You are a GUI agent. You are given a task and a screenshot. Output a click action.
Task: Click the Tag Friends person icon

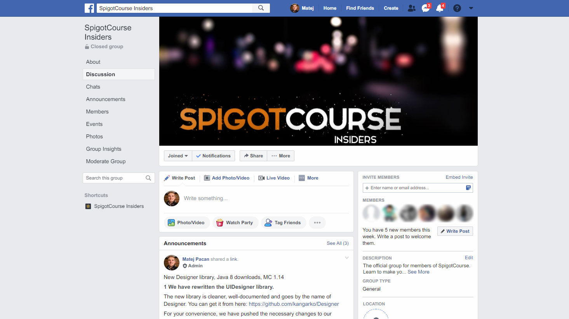point(268,223)
